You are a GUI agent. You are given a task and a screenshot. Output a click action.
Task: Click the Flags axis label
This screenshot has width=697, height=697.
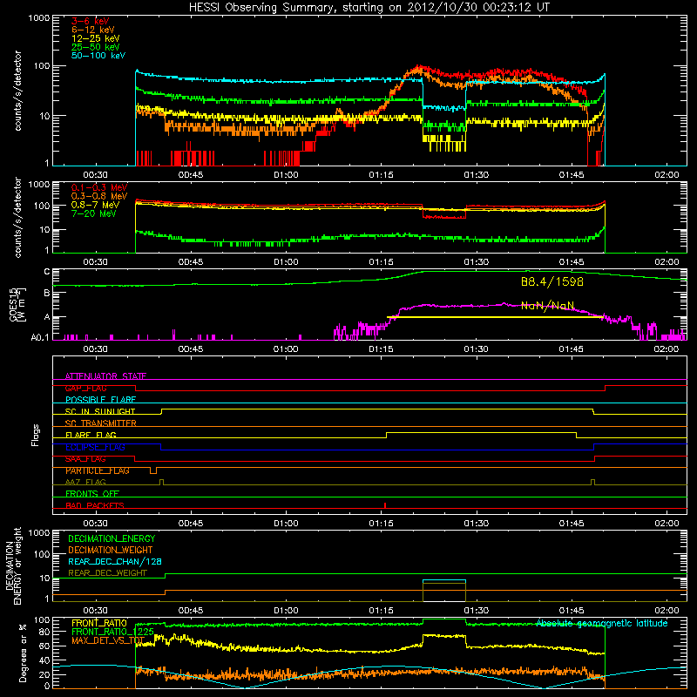pyautogui.click(x=36, y=435)
